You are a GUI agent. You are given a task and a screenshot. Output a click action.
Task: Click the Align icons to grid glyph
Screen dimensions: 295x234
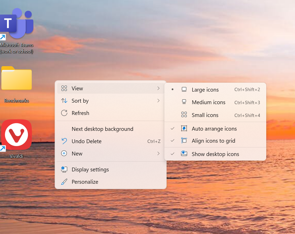click(x=184, y=140)
